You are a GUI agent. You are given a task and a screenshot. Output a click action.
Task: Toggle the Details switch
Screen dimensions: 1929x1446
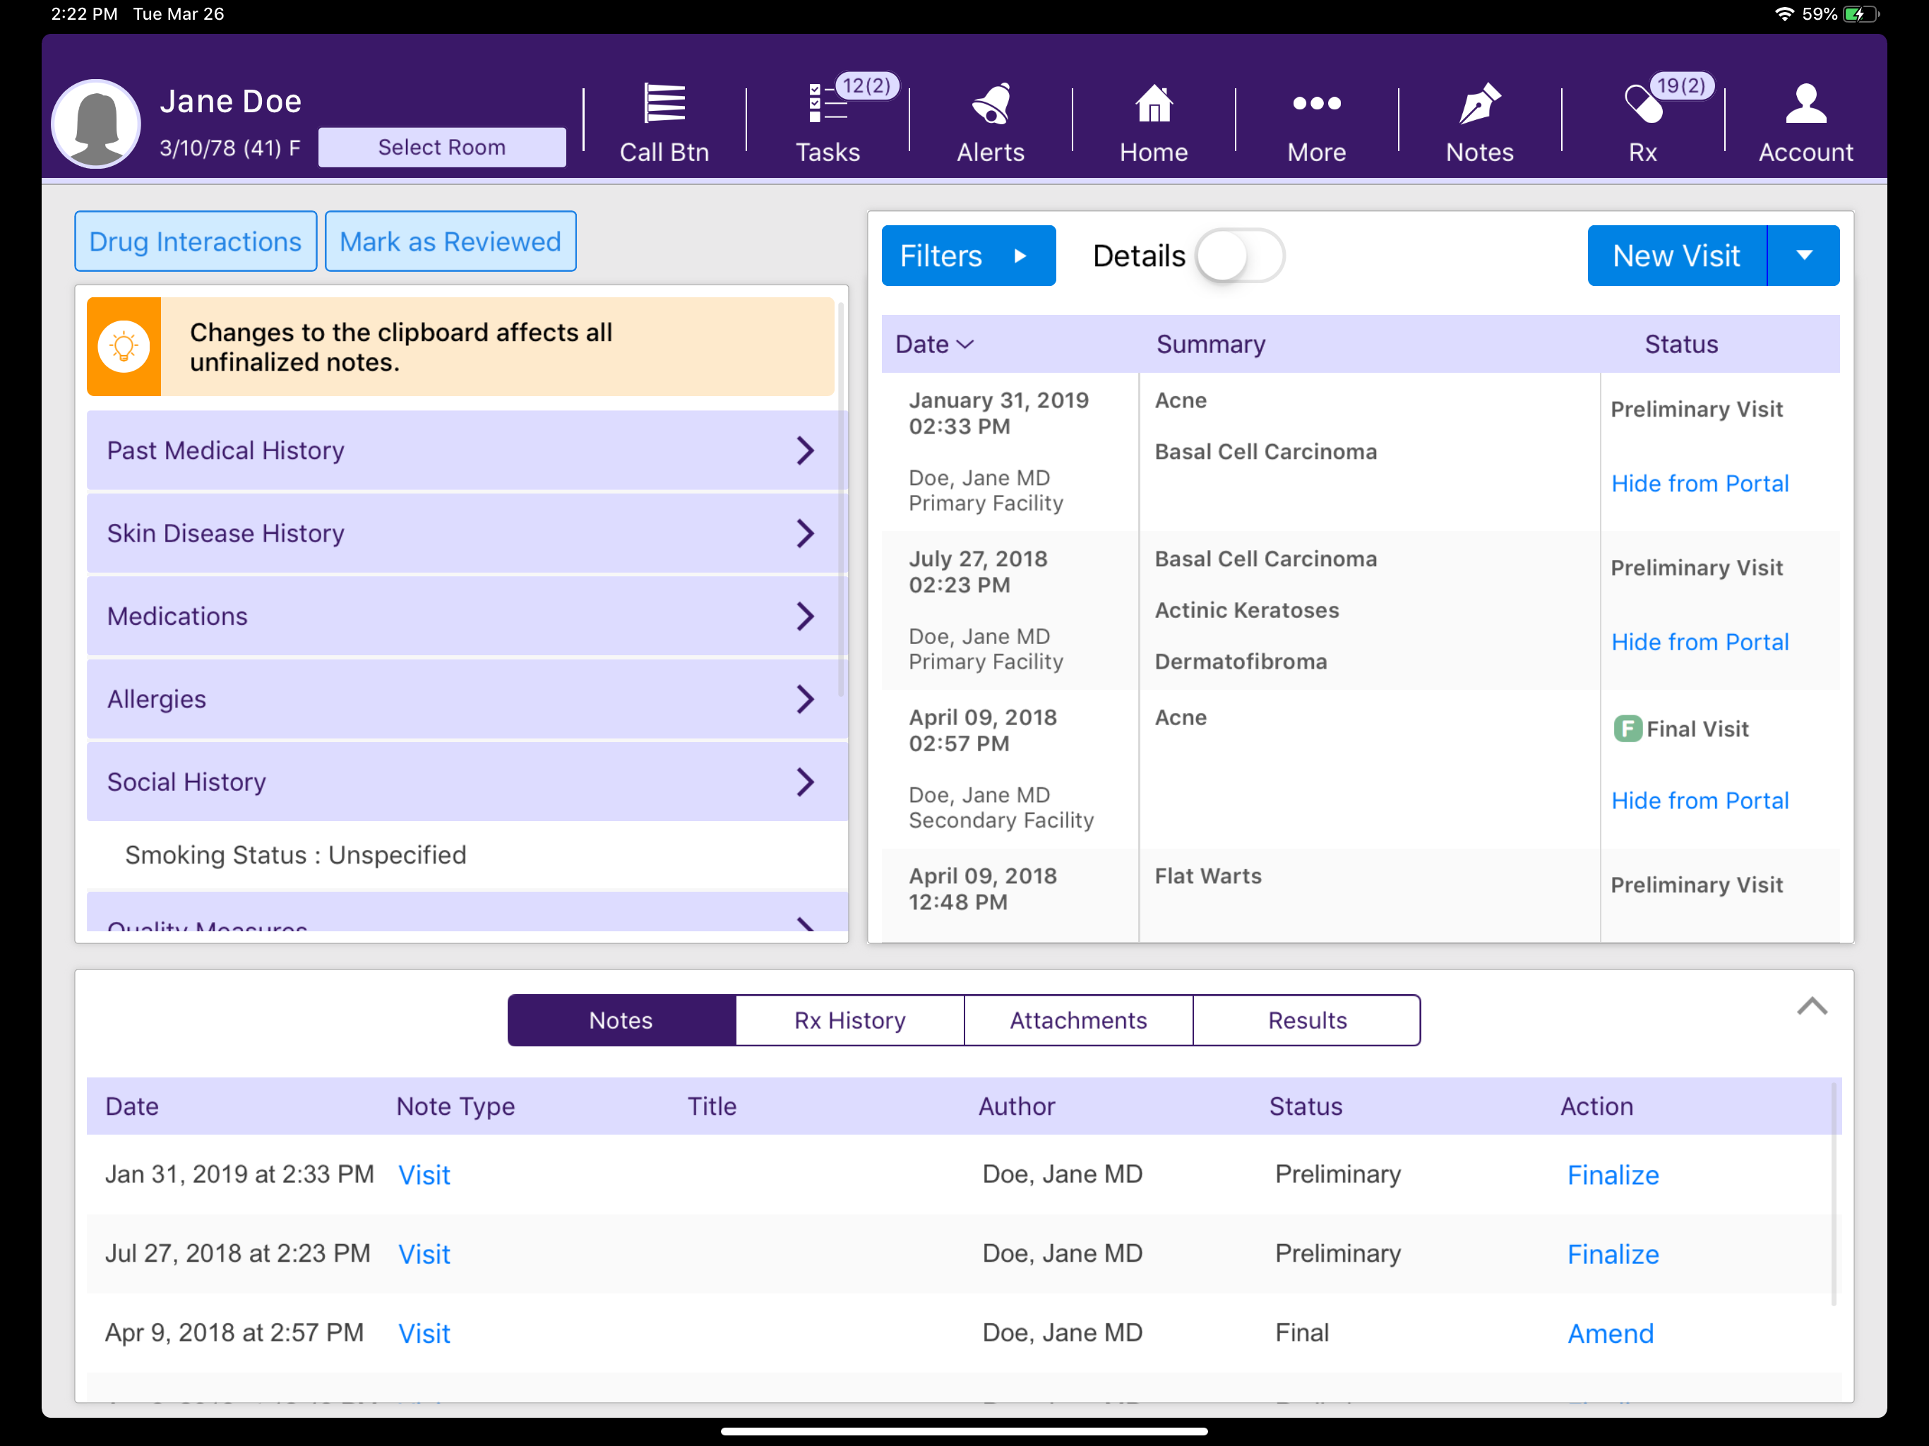click(x=1239, y=256)
